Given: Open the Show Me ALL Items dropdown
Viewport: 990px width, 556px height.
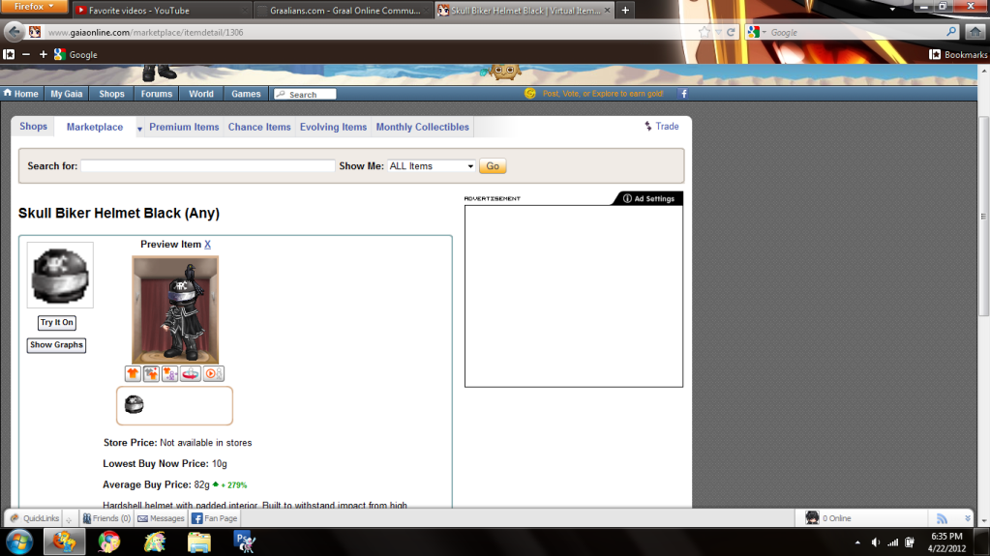Looking at the screenshot, I should [432, 166].
